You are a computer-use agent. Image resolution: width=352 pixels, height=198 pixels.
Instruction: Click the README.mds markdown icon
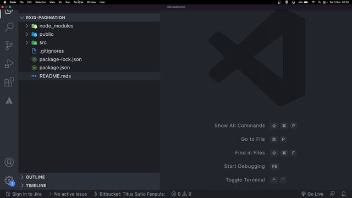34,76
